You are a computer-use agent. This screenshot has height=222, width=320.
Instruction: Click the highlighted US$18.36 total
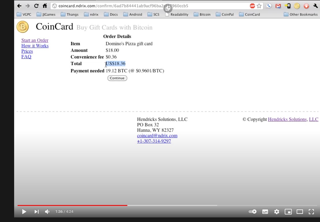[115, 64]
